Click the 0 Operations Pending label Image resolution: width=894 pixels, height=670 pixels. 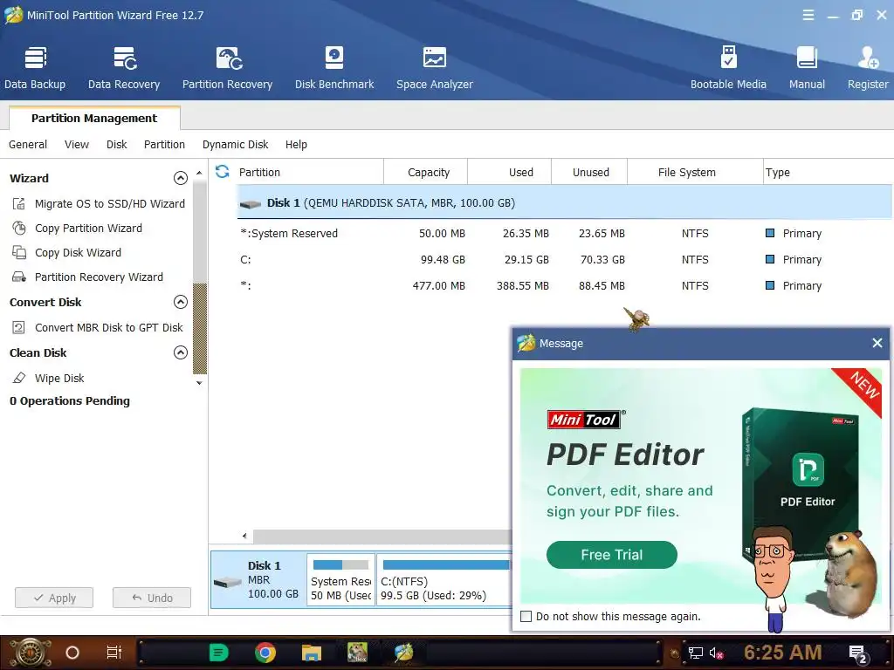70,401
